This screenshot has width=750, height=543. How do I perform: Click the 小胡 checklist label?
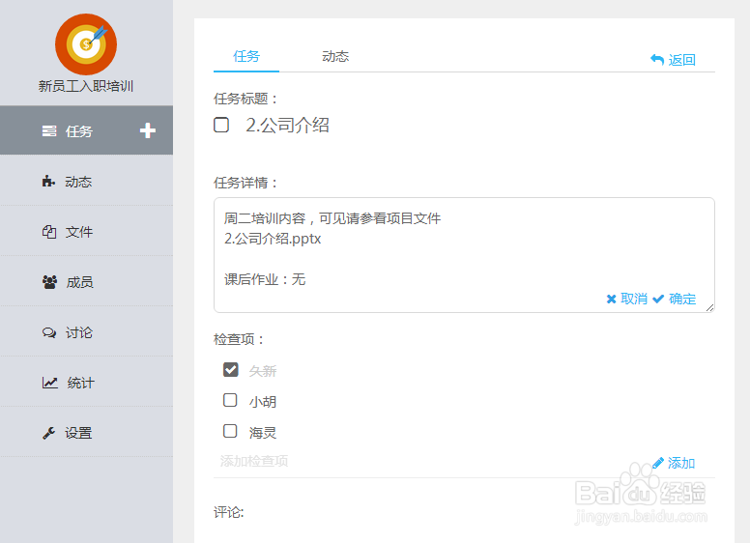263,402
